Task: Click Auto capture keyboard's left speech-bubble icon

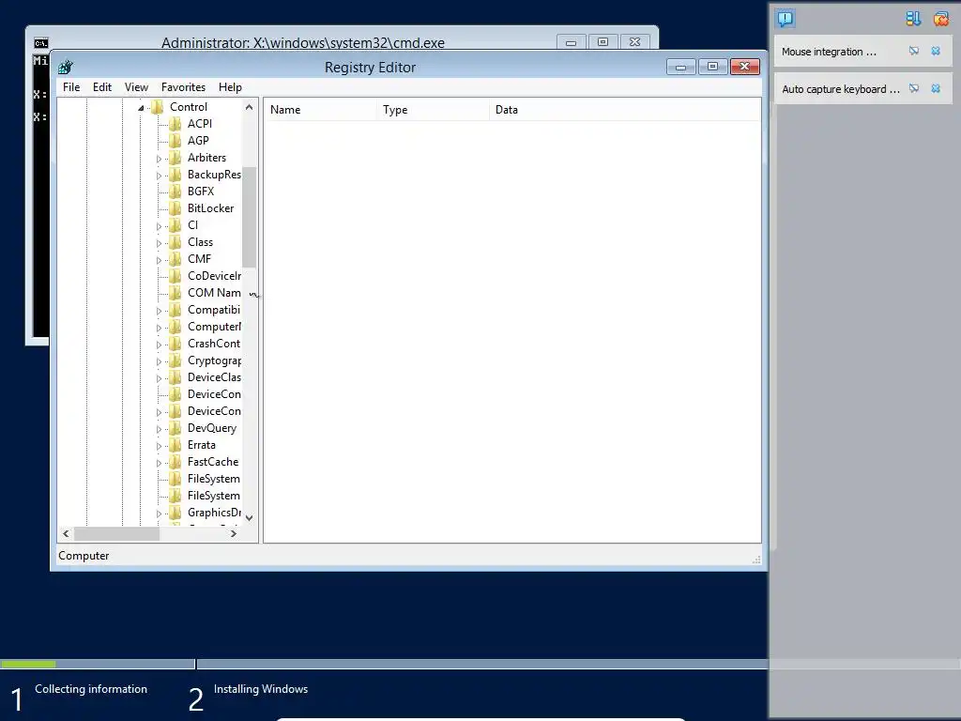Action: tap(914, 89)
